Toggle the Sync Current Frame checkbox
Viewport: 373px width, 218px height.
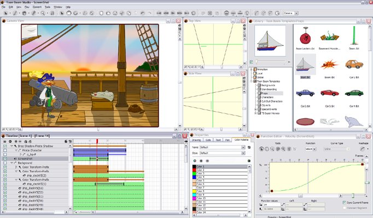(344, 203)
